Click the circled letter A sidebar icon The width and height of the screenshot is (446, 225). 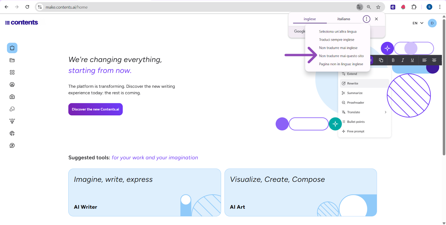point(12,85)
